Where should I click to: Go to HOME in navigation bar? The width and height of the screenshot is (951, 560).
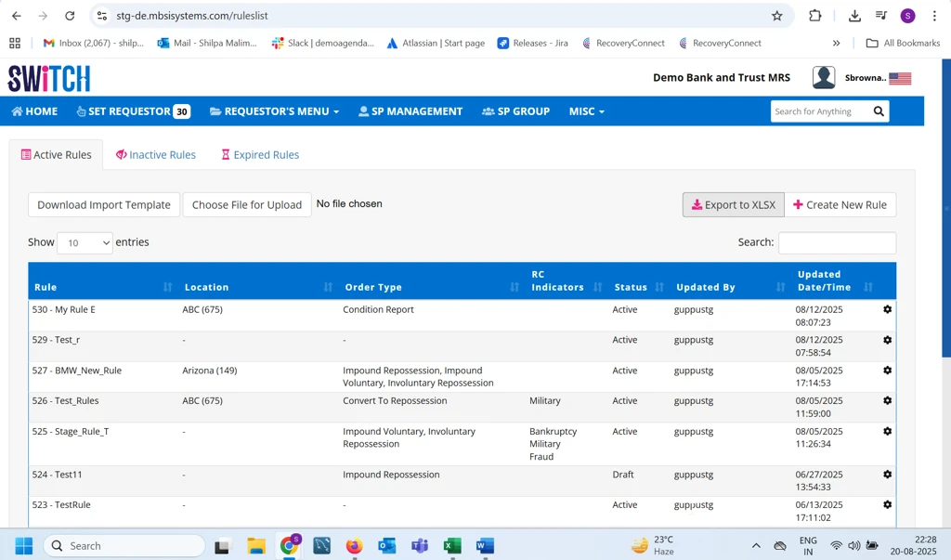(34, 111)
